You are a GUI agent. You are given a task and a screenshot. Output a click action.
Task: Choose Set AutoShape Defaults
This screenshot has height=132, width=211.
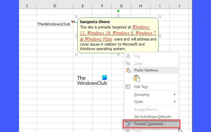[x=151, y=117]
